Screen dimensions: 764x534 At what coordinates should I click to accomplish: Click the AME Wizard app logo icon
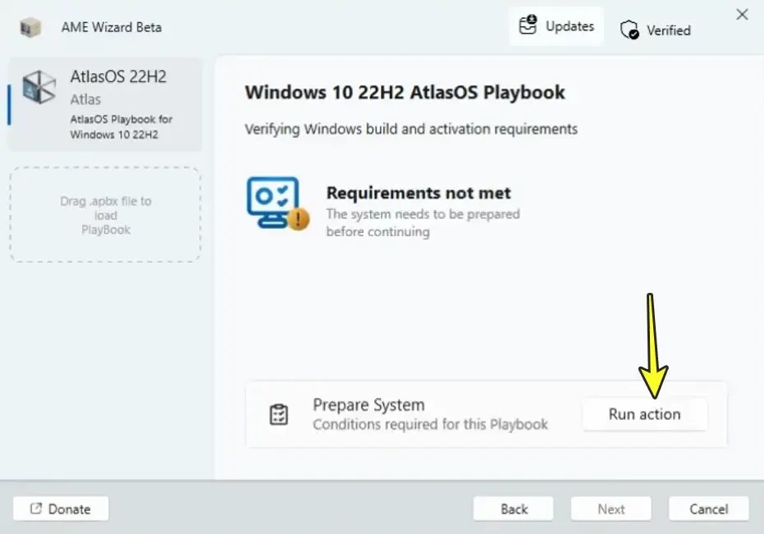pos(30,27)
